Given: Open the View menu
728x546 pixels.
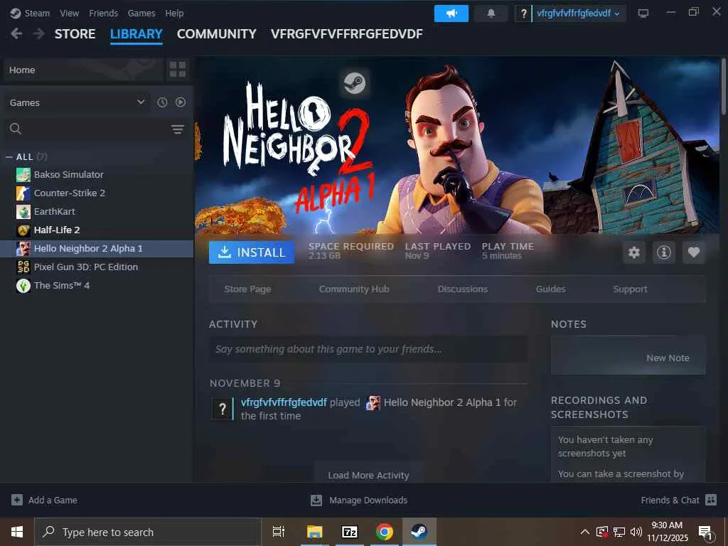Looking at the screenshot, I should click(69, 13).
